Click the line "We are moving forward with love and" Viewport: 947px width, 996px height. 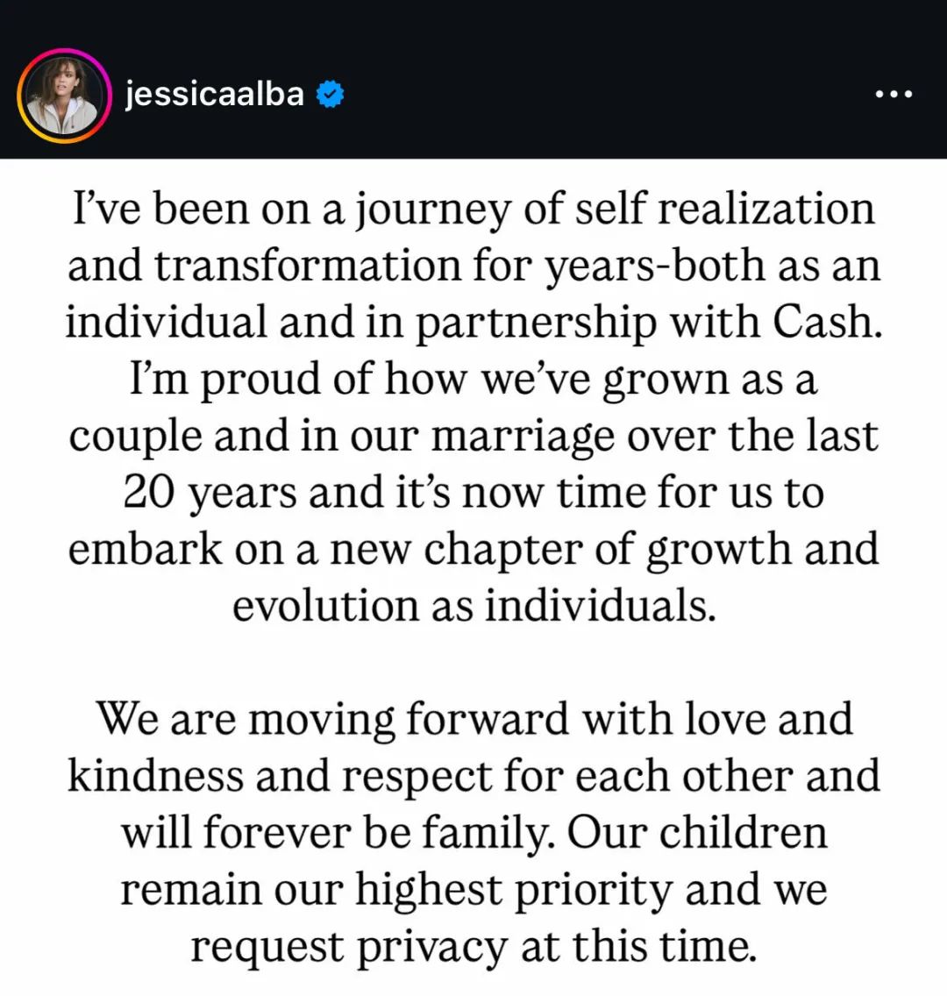473,719
